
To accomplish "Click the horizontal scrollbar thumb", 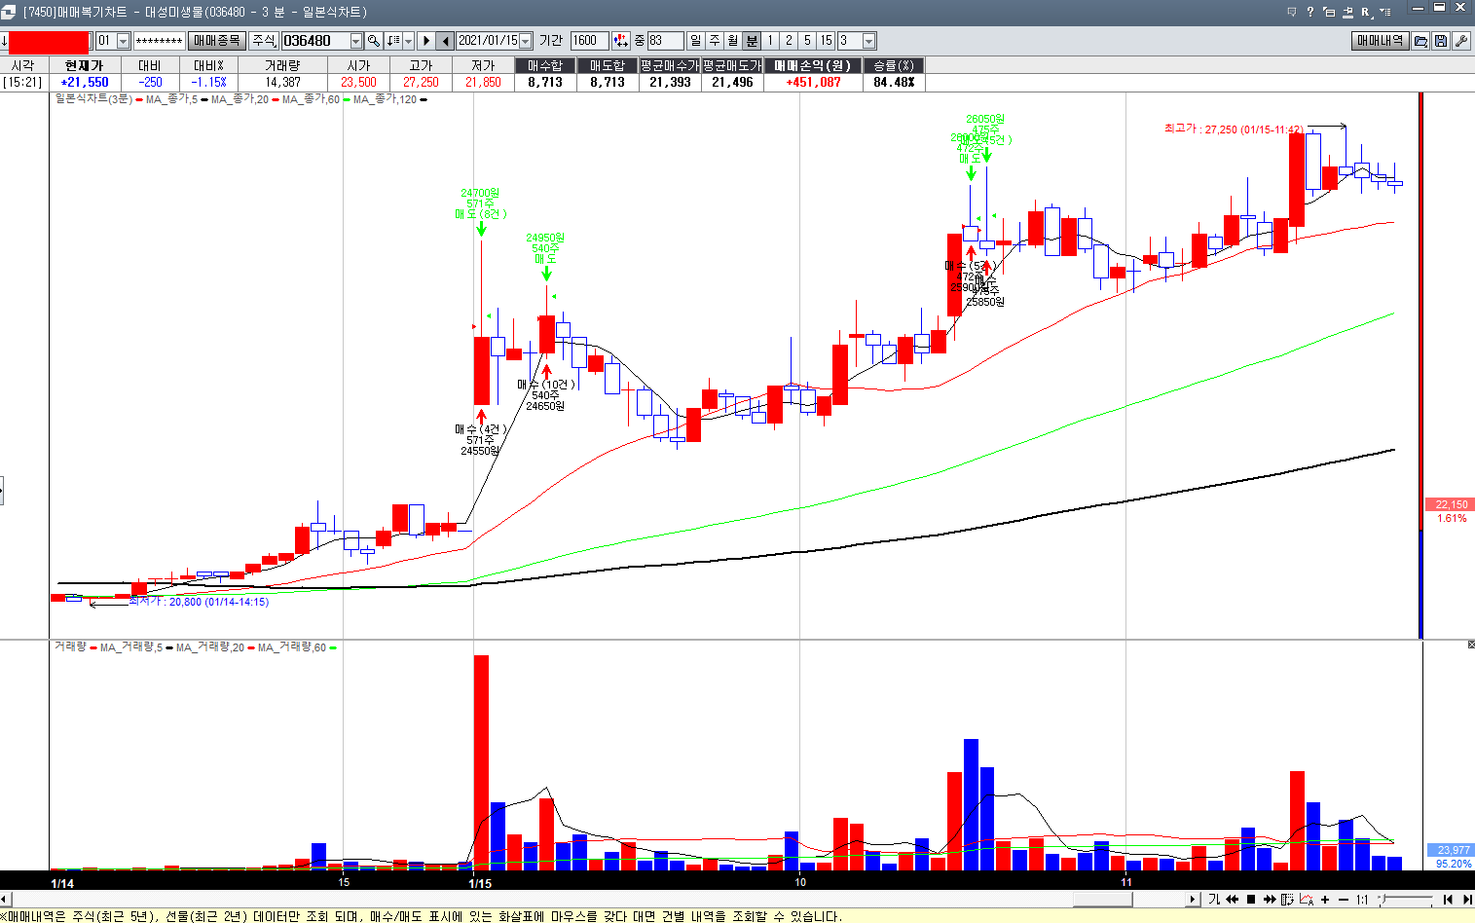I will click(1102, 900).
